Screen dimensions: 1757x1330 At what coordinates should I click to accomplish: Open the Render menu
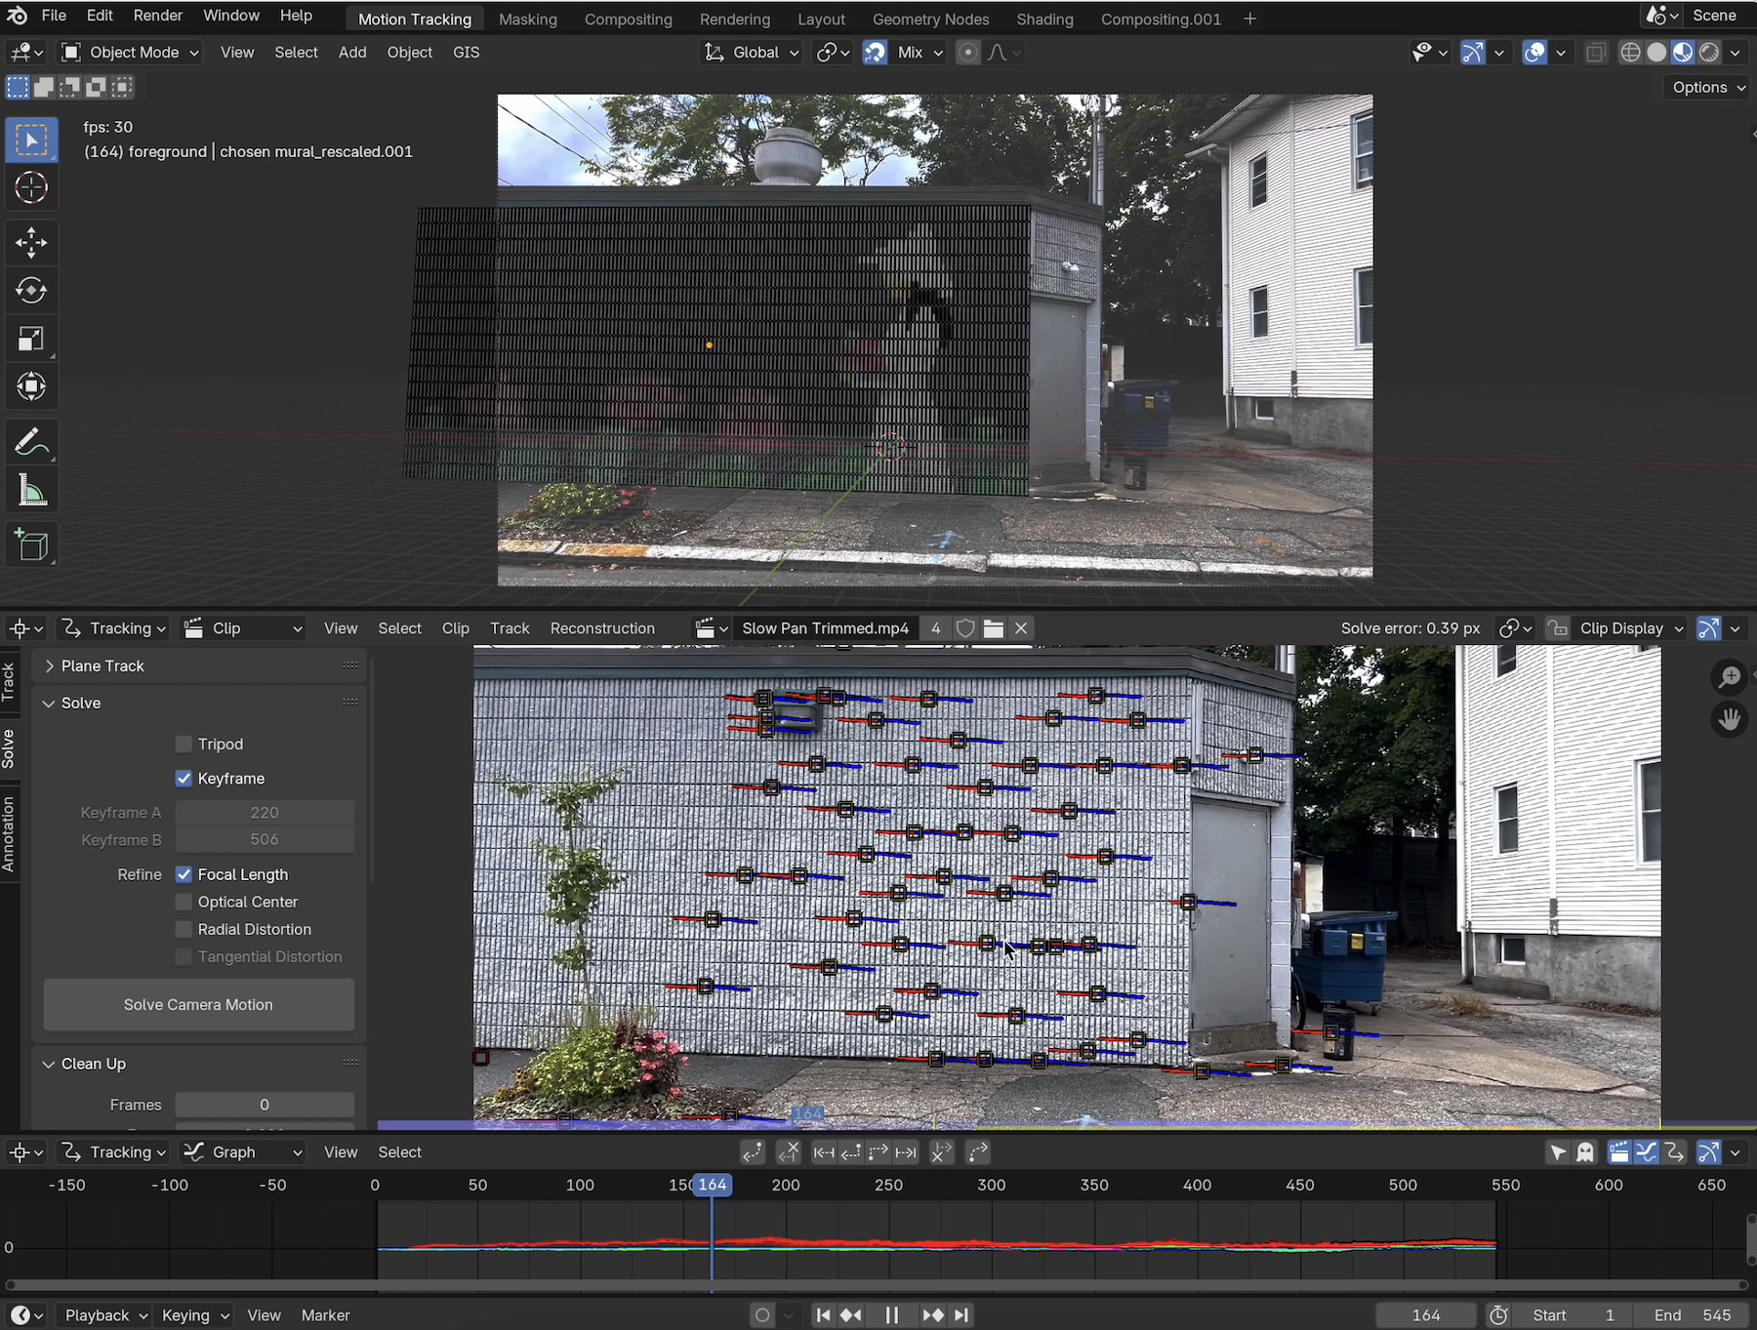click(158, 16)
